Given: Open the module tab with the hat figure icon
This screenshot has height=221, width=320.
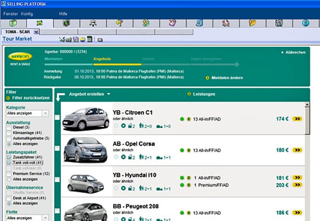Looking at the screenshot, I should click(93, 23).
